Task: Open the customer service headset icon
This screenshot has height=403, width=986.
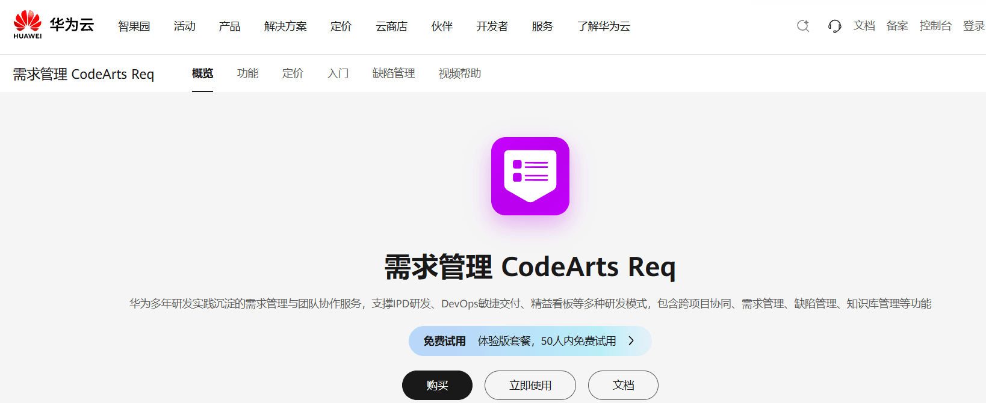Action: 834,26
